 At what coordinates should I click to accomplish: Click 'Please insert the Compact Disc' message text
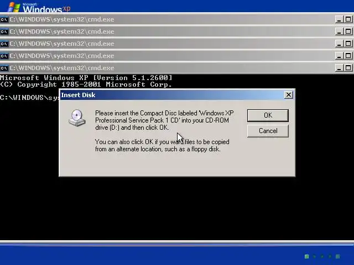pyautogui.click(x=164, y=120)
